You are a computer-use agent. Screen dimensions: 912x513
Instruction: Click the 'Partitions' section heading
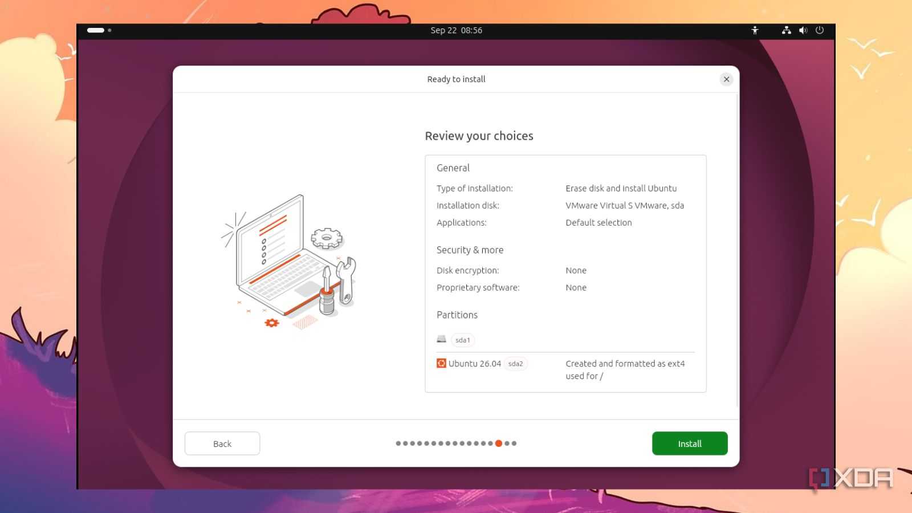pyautogui.click(x=457, y=315)
